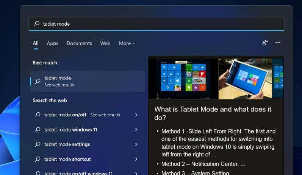This screenshot has height=175, width=302.
Task: Click magnifier icon beside tablet mode on/off
Action: (38, 115)
